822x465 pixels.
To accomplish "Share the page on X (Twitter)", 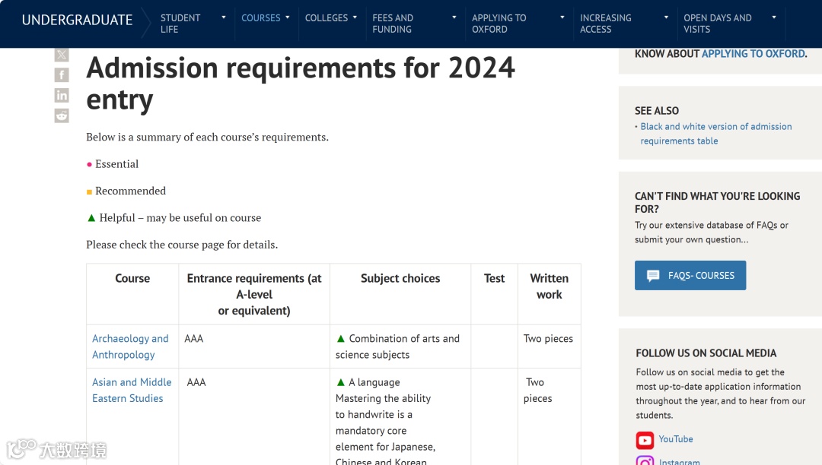I will [62, 55].
